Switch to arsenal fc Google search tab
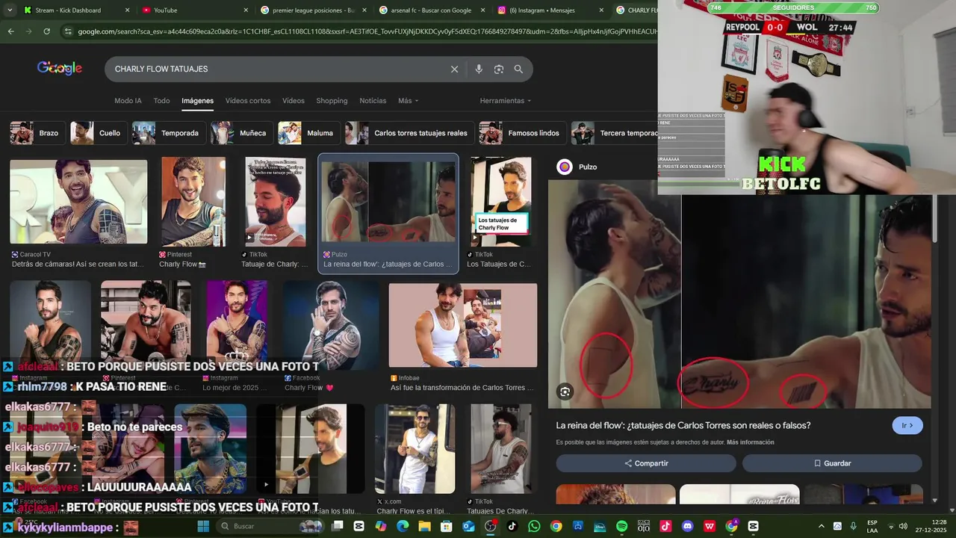956x538 pixels. click(x=432, y=10)
